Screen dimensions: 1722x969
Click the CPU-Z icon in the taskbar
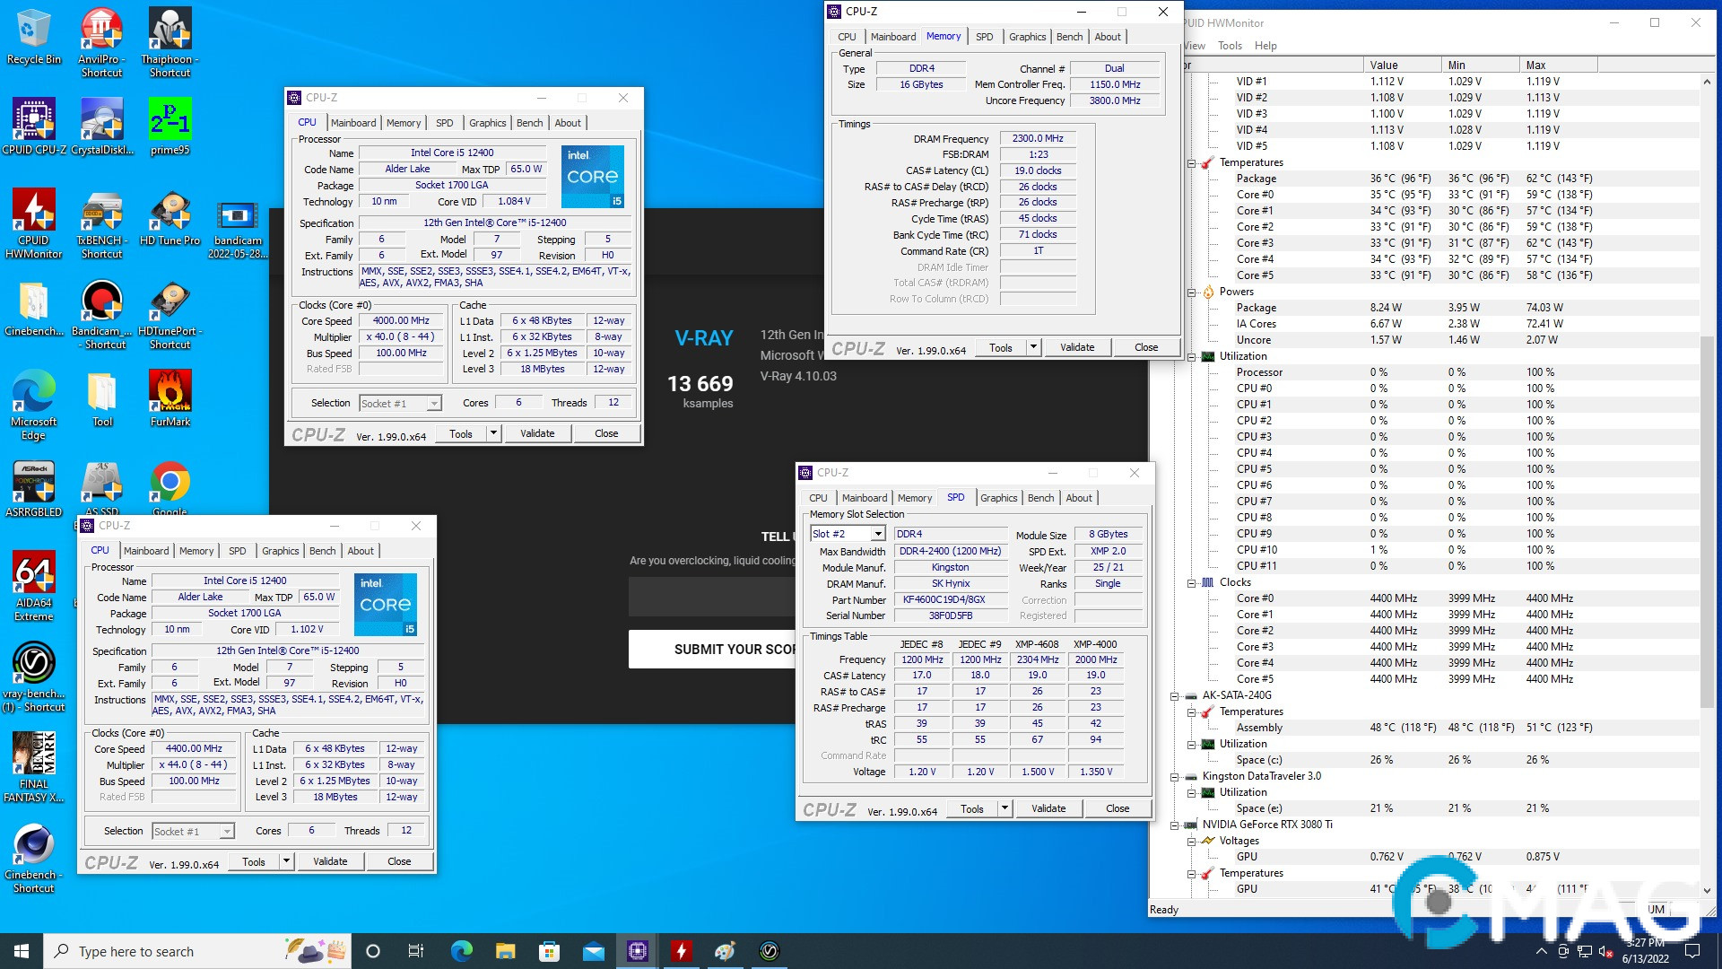click(638, 951)
